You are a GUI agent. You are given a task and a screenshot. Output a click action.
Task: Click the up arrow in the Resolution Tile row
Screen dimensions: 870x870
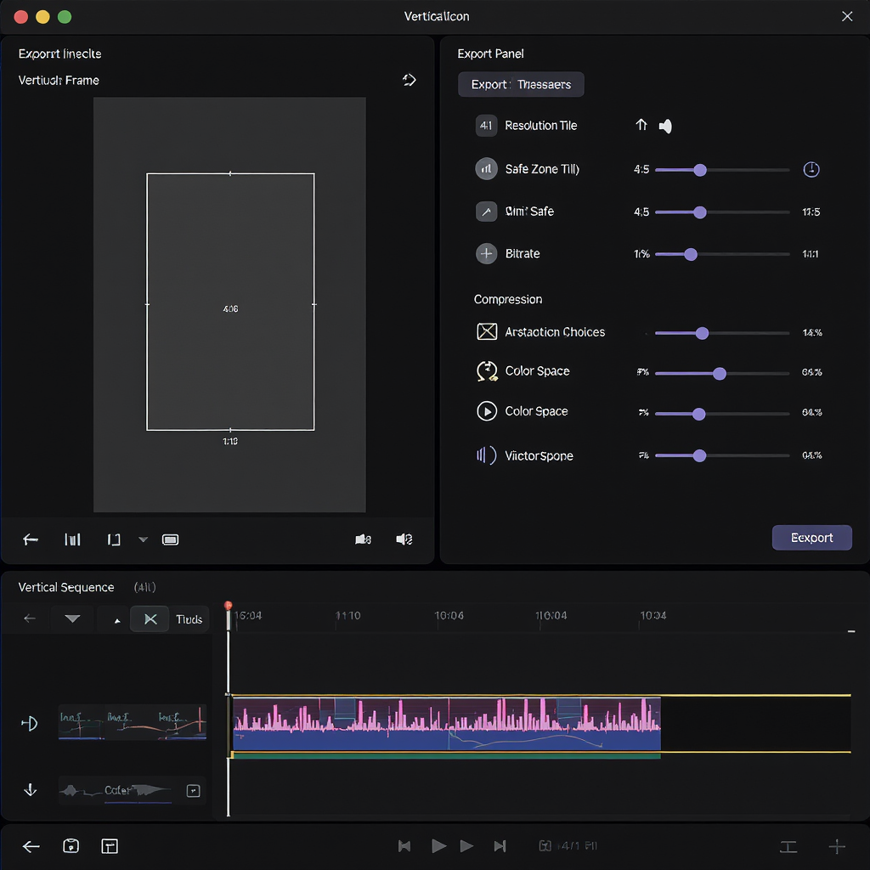point(641,126)
